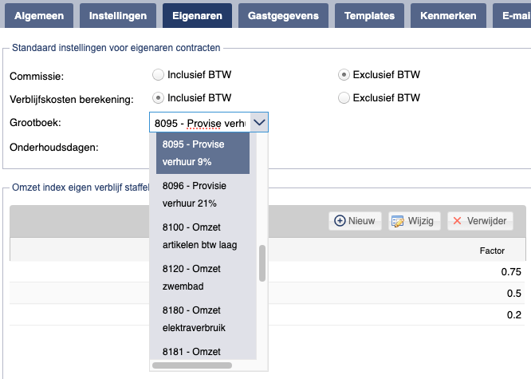Pick 8100 - Omzet artikelen btw laag

pos(203,236)
